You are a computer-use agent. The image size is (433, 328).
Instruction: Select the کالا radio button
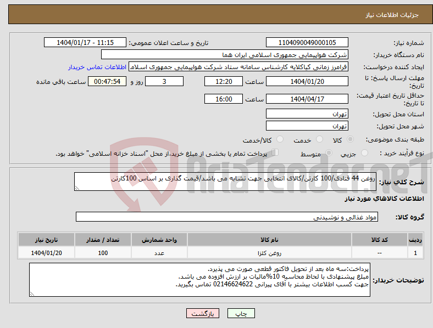[350, 139]
